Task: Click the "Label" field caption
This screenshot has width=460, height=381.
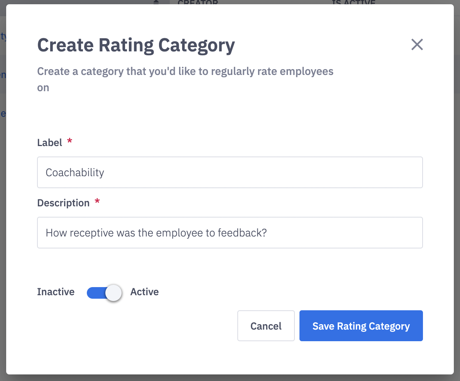Action: 49,143
